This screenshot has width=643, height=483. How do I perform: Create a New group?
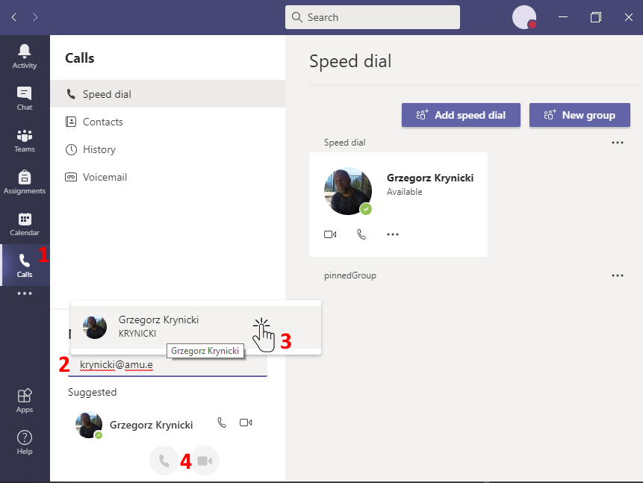pyautogui.click(x=580, y=115)
